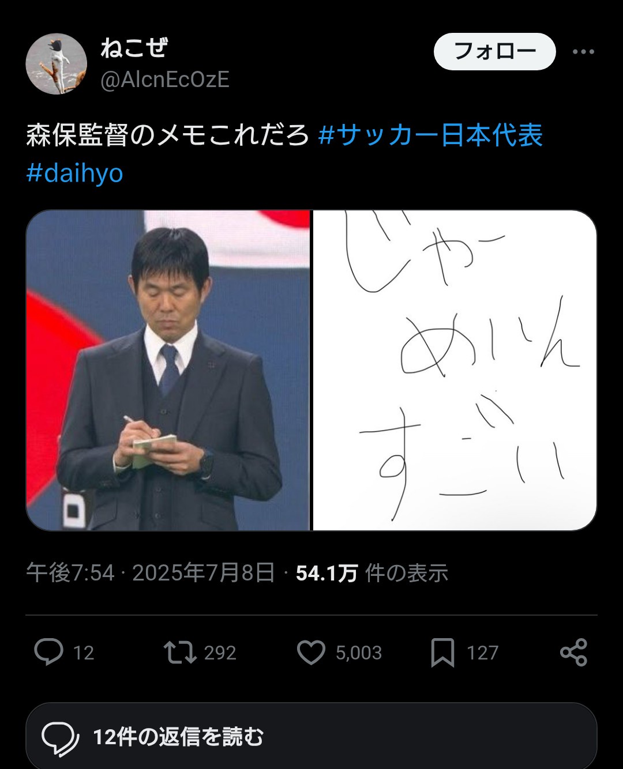623x769 pixels.
Task: Tap the 午後7:54 · 2025年7月8日 timestamp
Action: click(x=151, y=573)
